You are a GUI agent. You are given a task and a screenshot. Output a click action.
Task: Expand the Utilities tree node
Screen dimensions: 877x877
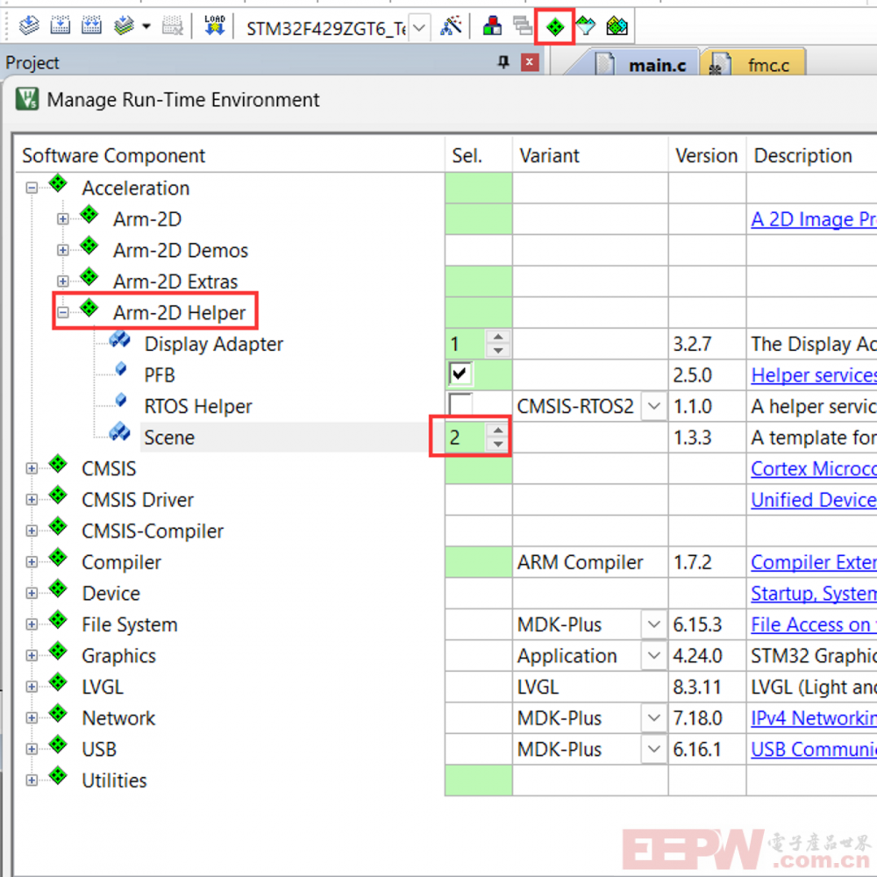32,781
